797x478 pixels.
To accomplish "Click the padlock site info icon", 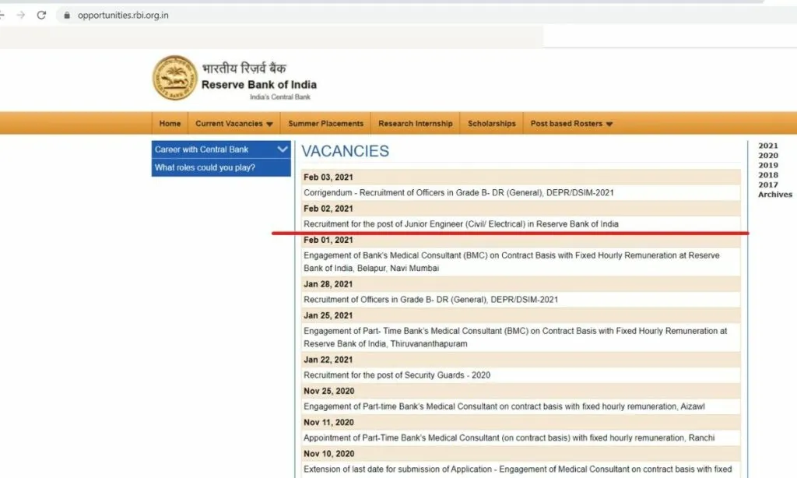I will [x=67, y=16].
